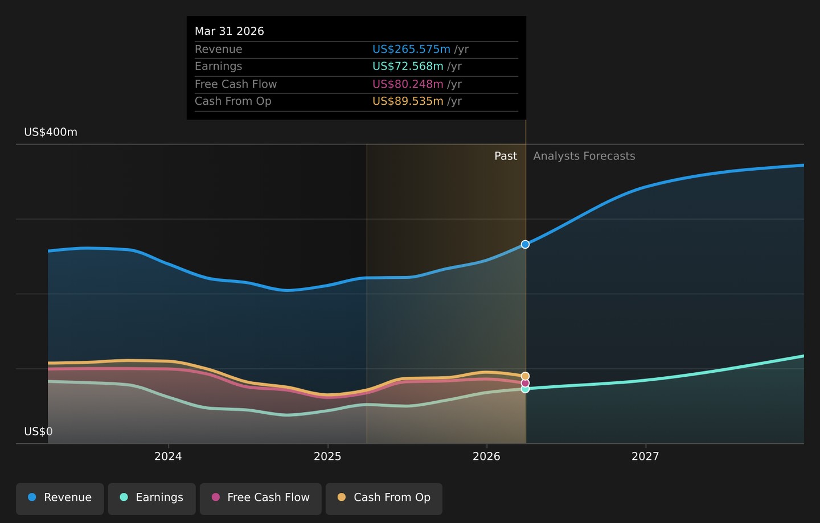This screenshot has height=523, width=820.
Task: Click the 2024 x-axis label
Action: pyautogui.click(x=168, y=456)
